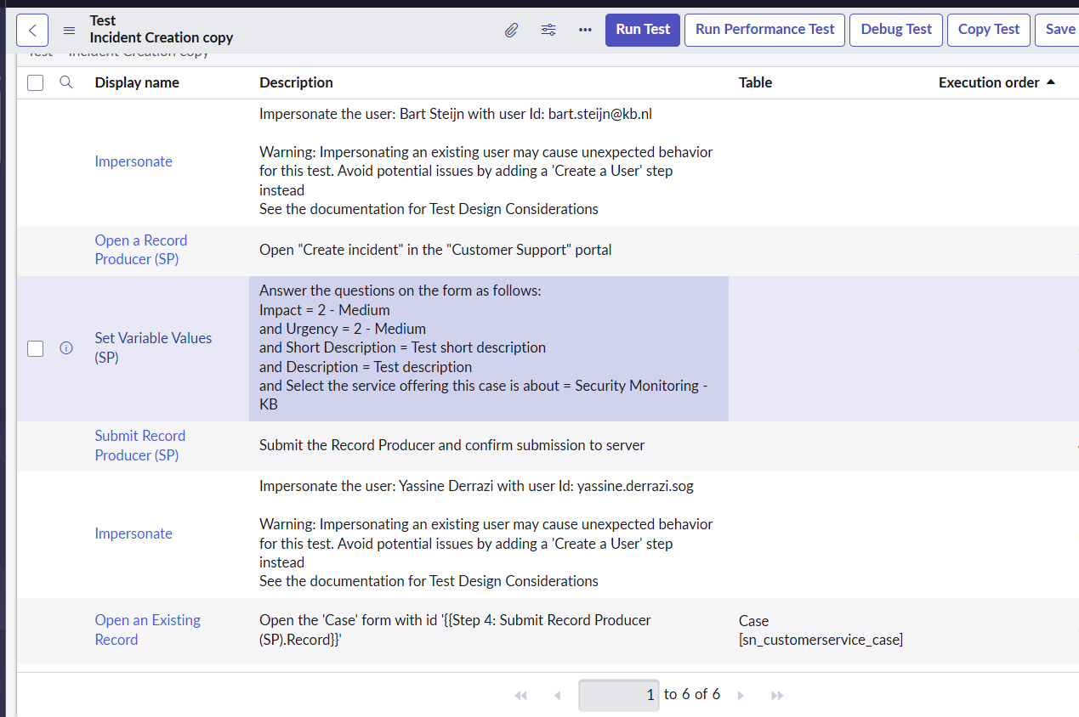This screenshot has height=717, width=1079.
Task: Click the paperclip attachments icon
Action: click(511, 30)
